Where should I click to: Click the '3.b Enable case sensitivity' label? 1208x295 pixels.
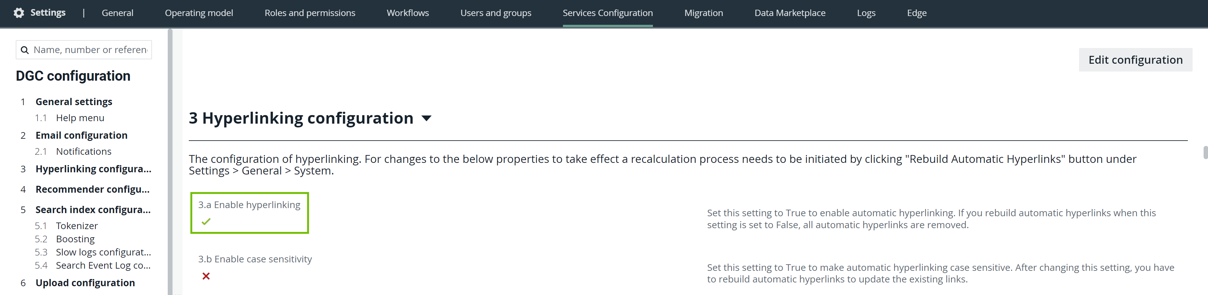(x=255, y=259)
